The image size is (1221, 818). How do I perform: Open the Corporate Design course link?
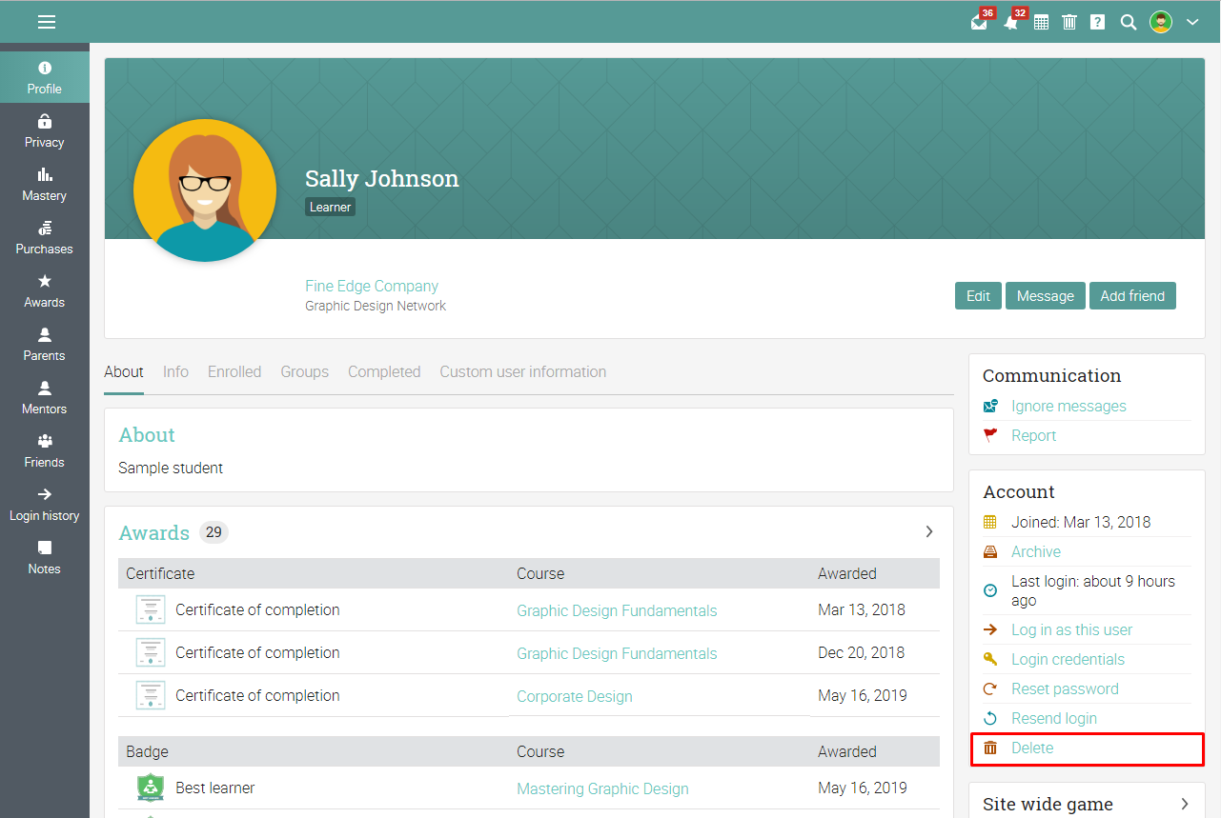point(575,696)
